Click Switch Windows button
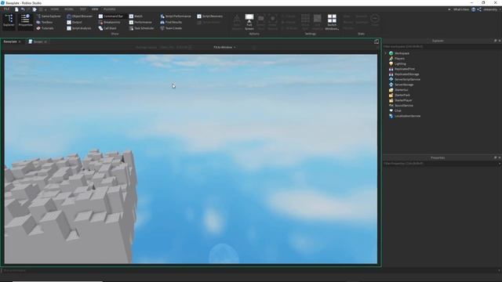The image size is (502, 282). (332, 22)
